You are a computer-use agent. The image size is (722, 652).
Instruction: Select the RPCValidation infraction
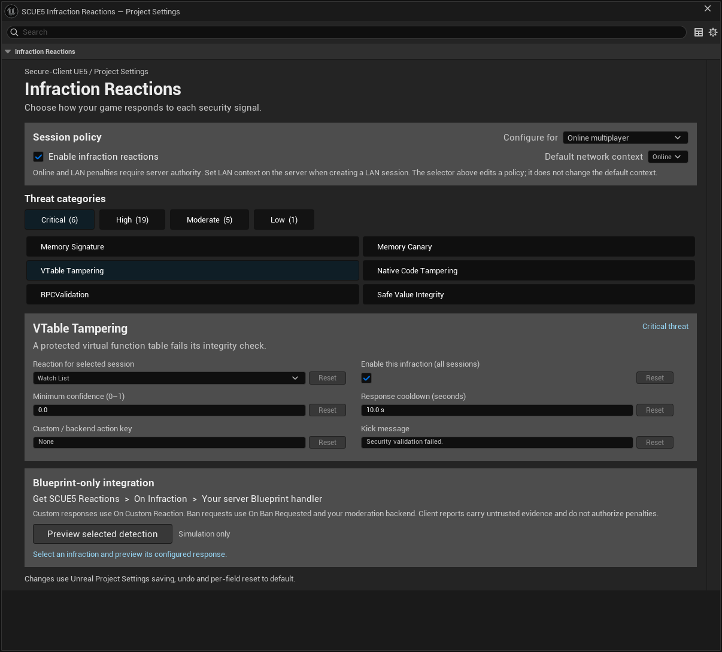point(192,294)
